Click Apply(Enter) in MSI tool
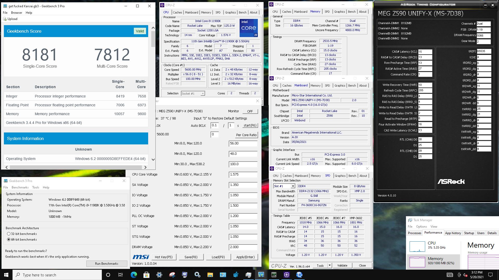 246,257
